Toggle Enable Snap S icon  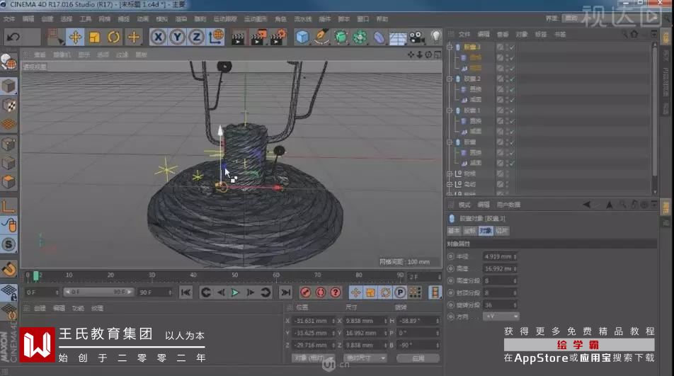[x=8, y=244]
